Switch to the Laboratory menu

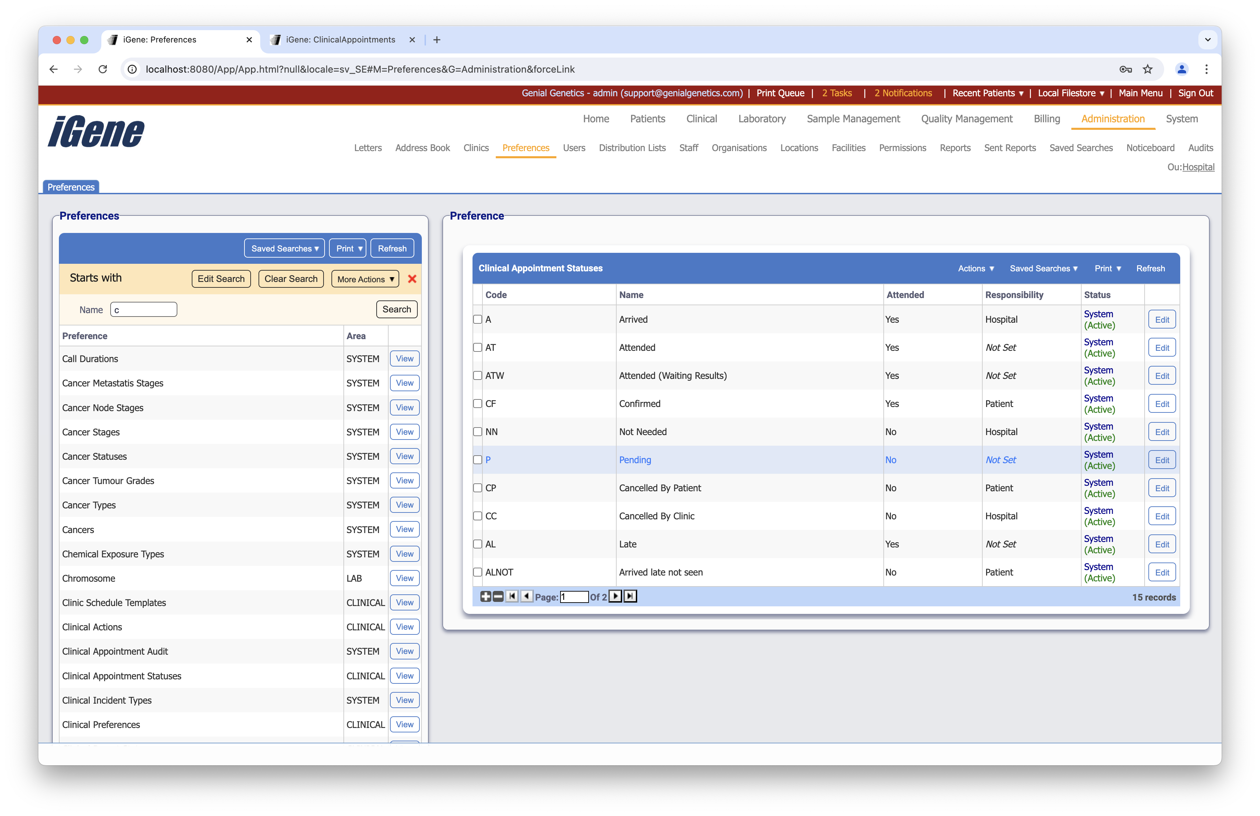pyautogui.click(x=761, y=119)
